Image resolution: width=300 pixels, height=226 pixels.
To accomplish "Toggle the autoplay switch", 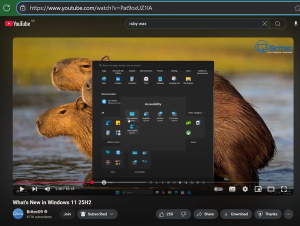I will click(x=218, y=189).
